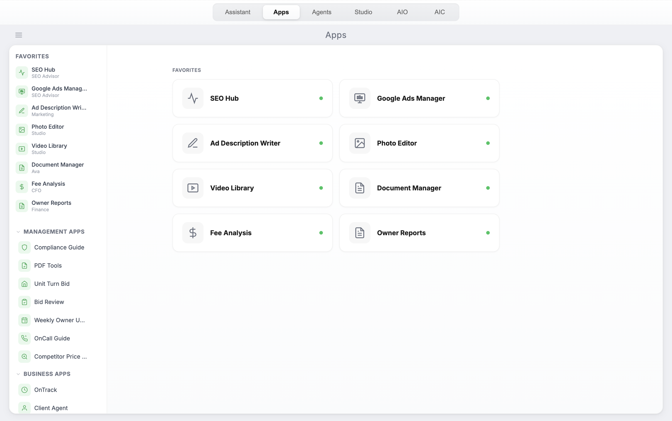Open Document Manager card title
This screenshot has width=672, height=421.
409,188
